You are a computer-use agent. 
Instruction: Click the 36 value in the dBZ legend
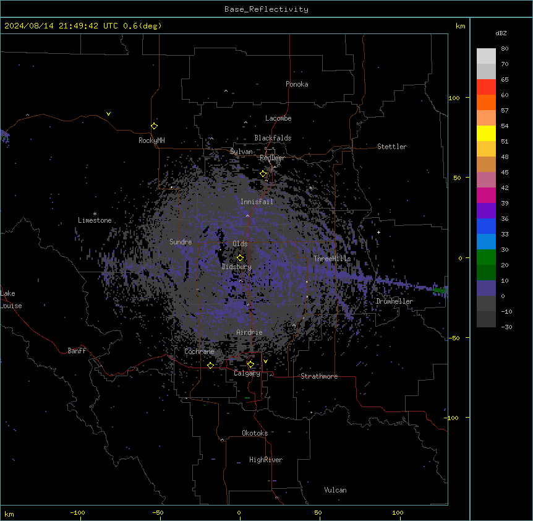coord(505,218)
